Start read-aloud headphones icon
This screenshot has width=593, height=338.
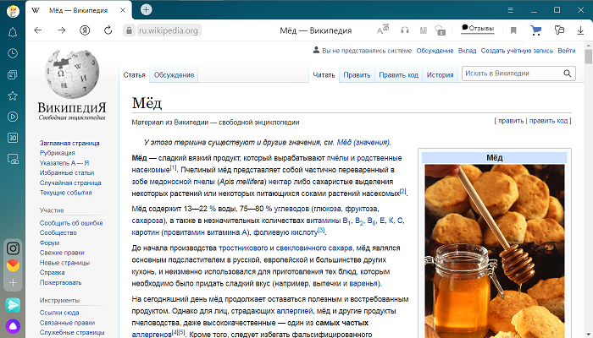tap(405, 30)
